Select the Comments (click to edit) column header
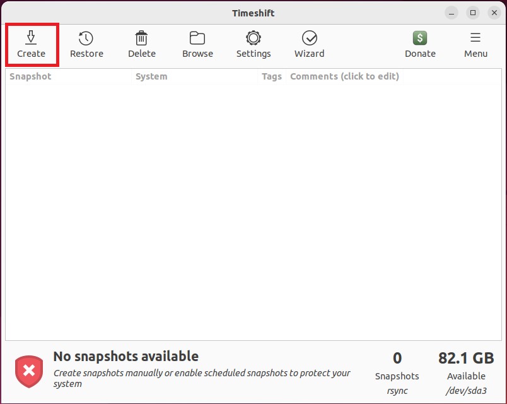This screenshot has width=507, height=404. pyautogui.click(x=344, y=76)
